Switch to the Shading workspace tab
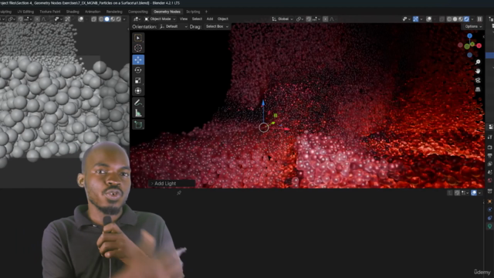 click(73, 12)
